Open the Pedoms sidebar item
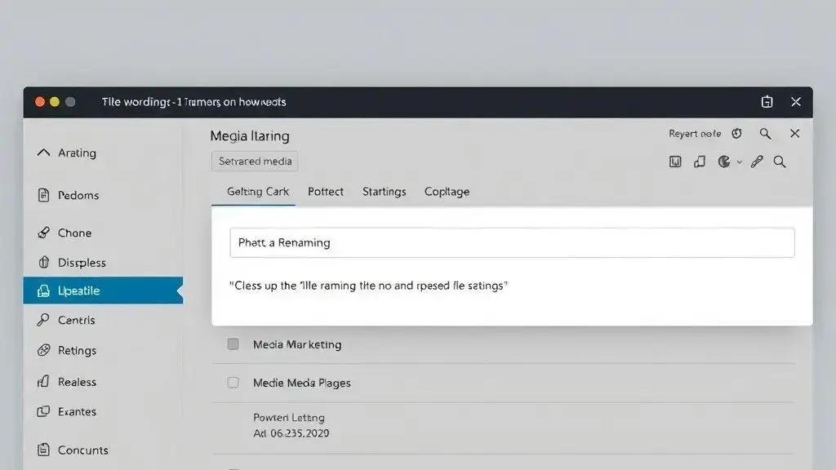 point(78,195)
